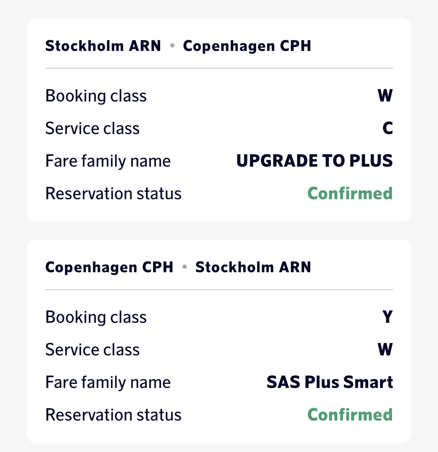The image size is (438, 452).
Task: Click Copenhagen CPH in the second flight header
Action: (x=109, y=267)
